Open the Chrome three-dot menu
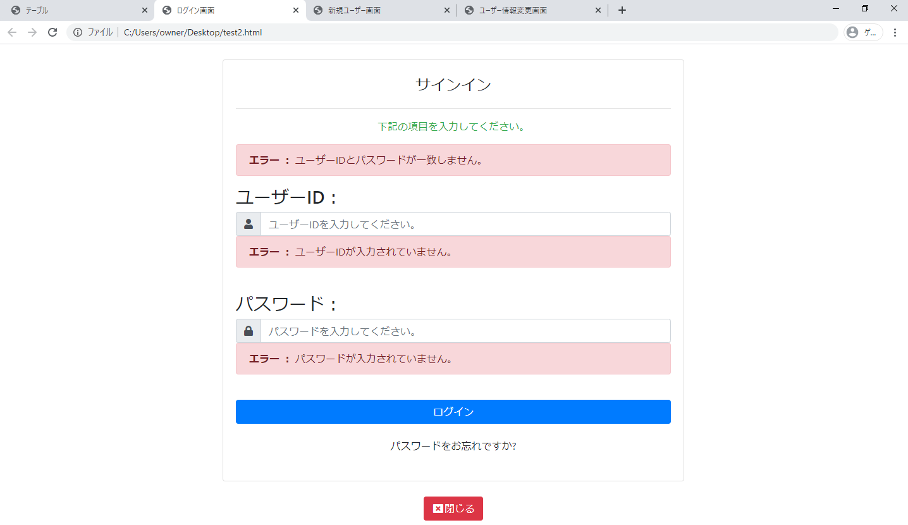This screenshot has width=908, height=525. [895, 32]
